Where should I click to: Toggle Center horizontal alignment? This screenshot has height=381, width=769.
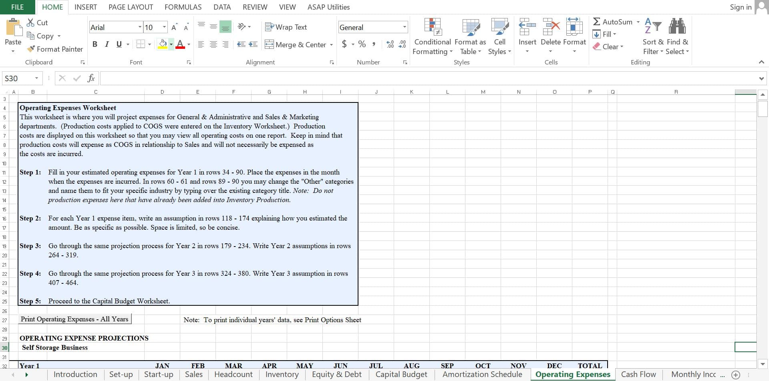pos(213,44)
